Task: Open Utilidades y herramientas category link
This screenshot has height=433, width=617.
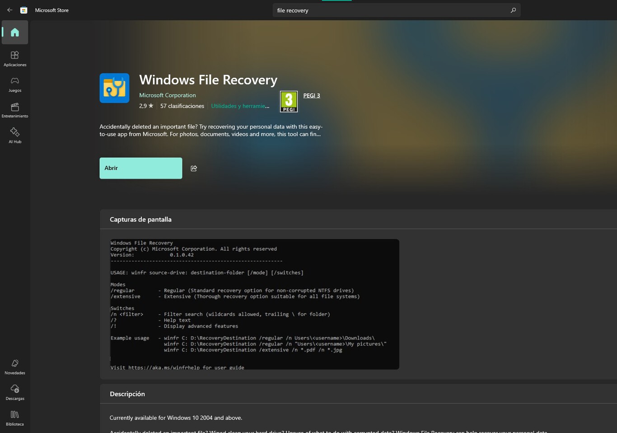Action: click(x=240, y=106)
